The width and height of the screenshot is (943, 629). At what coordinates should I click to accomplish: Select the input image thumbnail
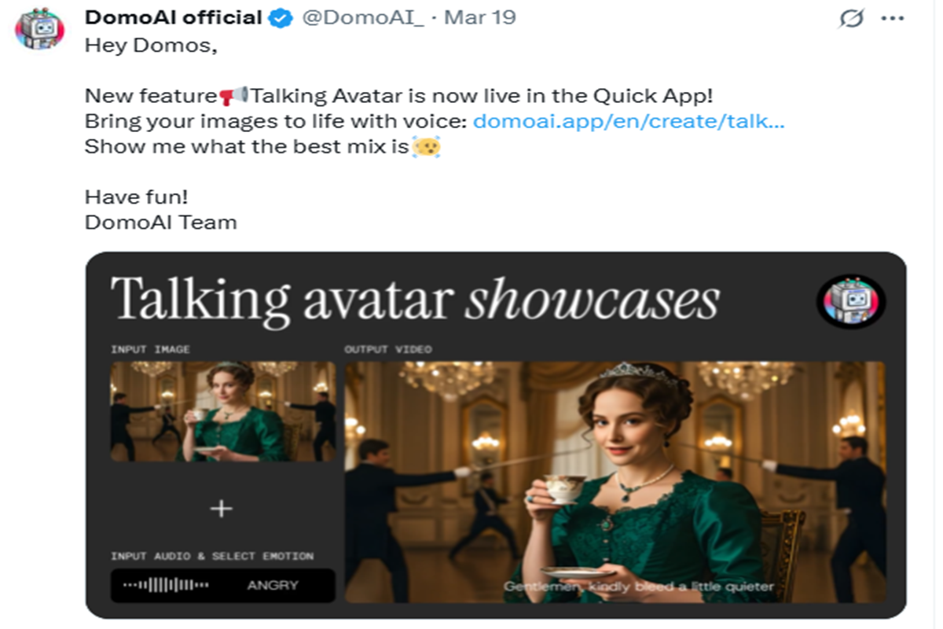(x=222, y=411)
